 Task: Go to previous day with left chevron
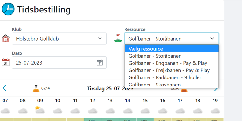tap(4, 88)
